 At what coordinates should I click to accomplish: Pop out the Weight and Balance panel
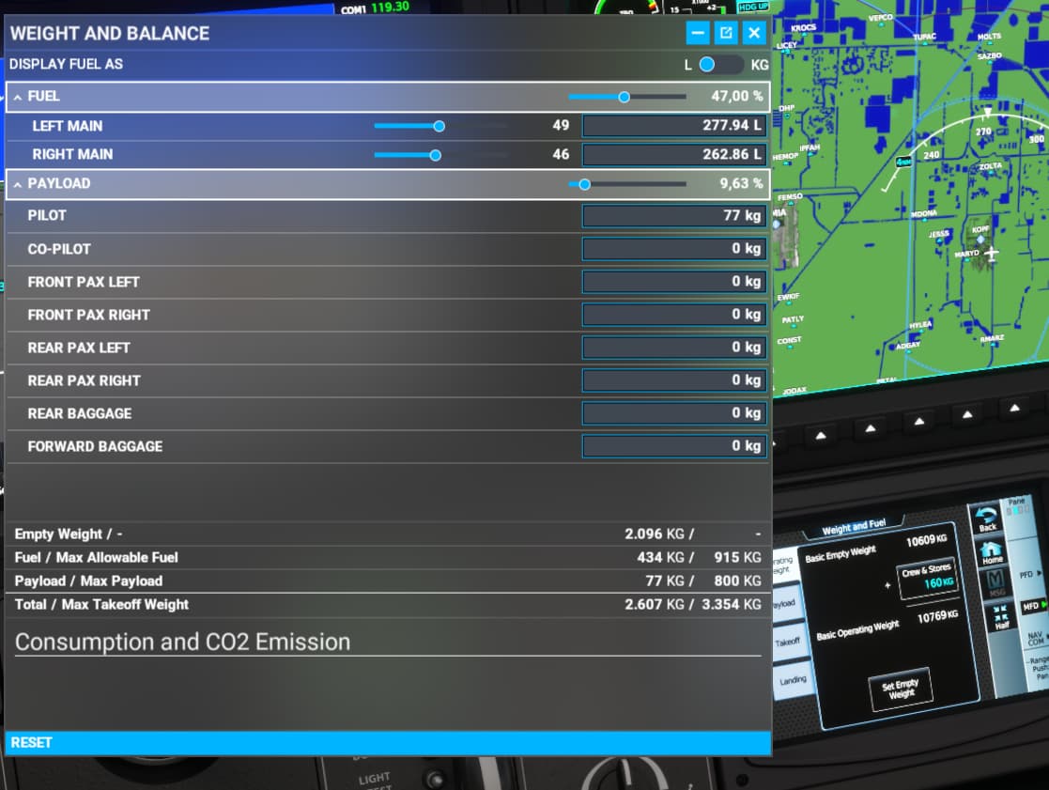coord(726,33)
